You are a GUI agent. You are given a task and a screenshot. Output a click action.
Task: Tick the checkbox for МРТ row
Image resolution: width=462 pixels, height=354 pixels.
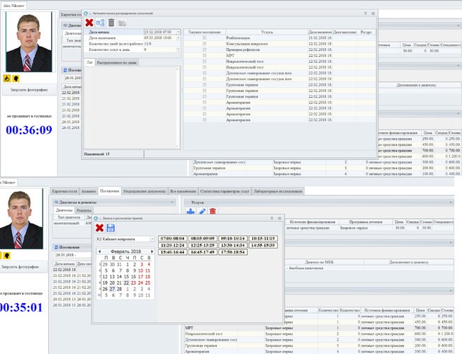pyautogui.click(x=205, y=55)
